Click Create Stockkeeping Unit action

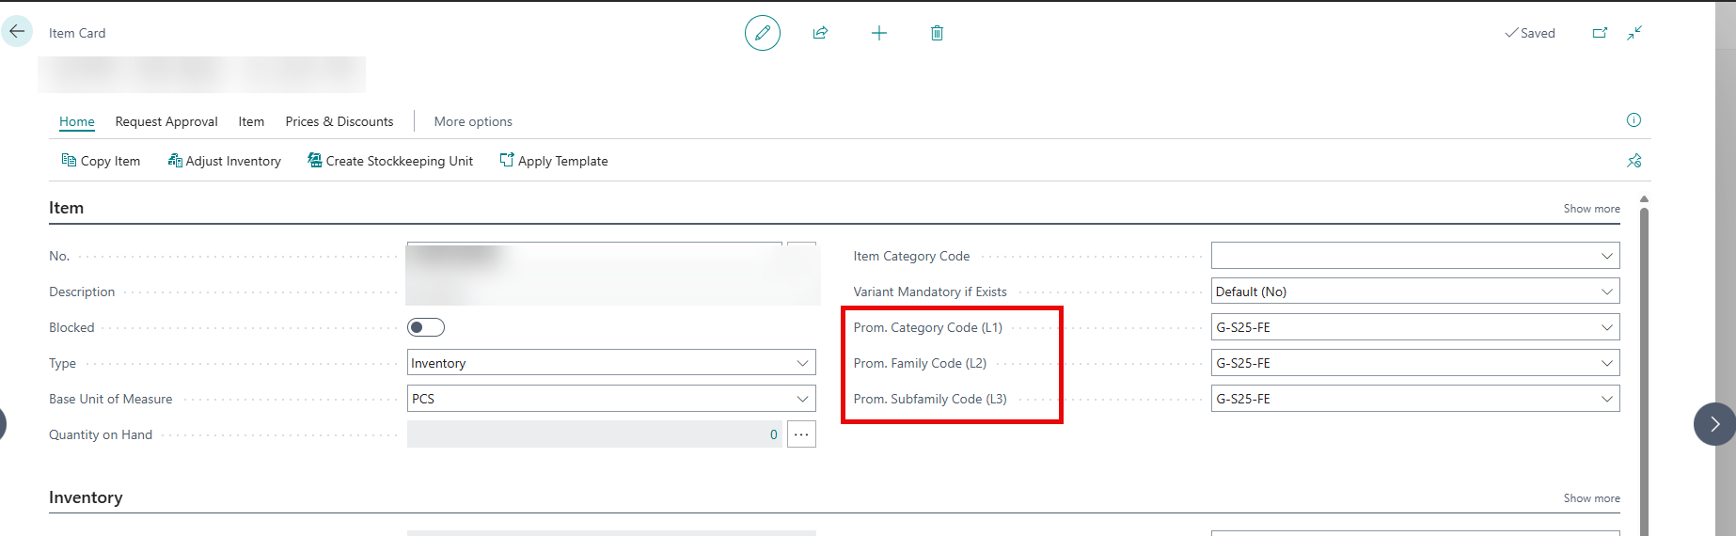pyautogui.click(x=390, y=161)
